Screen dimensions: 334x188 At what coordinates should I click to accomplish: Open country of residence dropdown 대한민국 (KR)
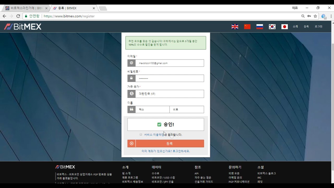(x=170, y=94)
